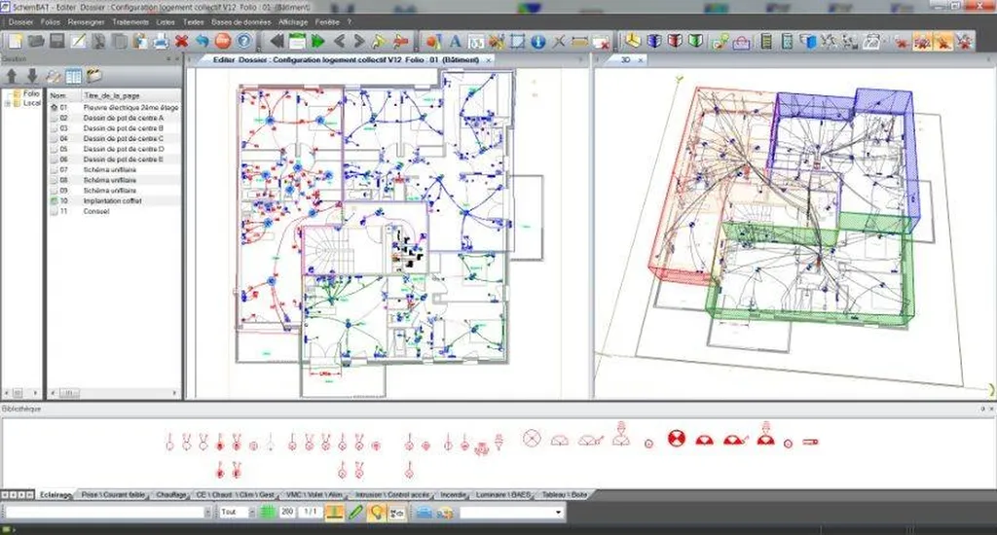Toggle the green grid icon in bottom bar
Viewport: 997px width, 535px height.
click(267, 512)
